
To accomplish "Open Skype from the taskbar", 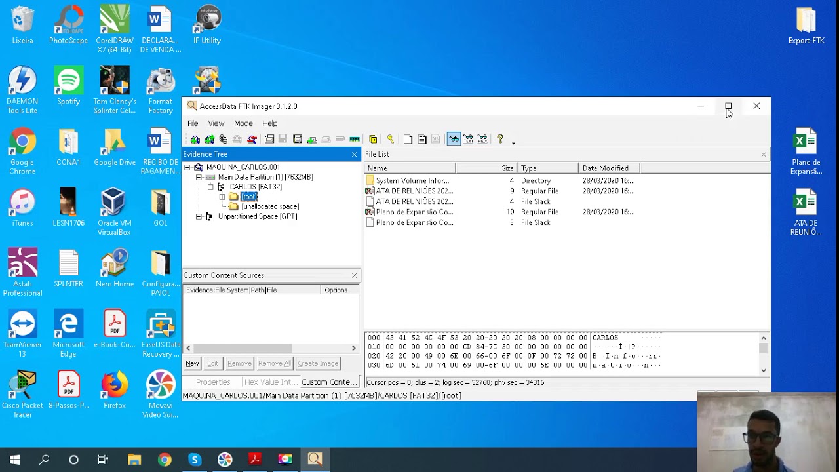I will (x=195, y=460).
